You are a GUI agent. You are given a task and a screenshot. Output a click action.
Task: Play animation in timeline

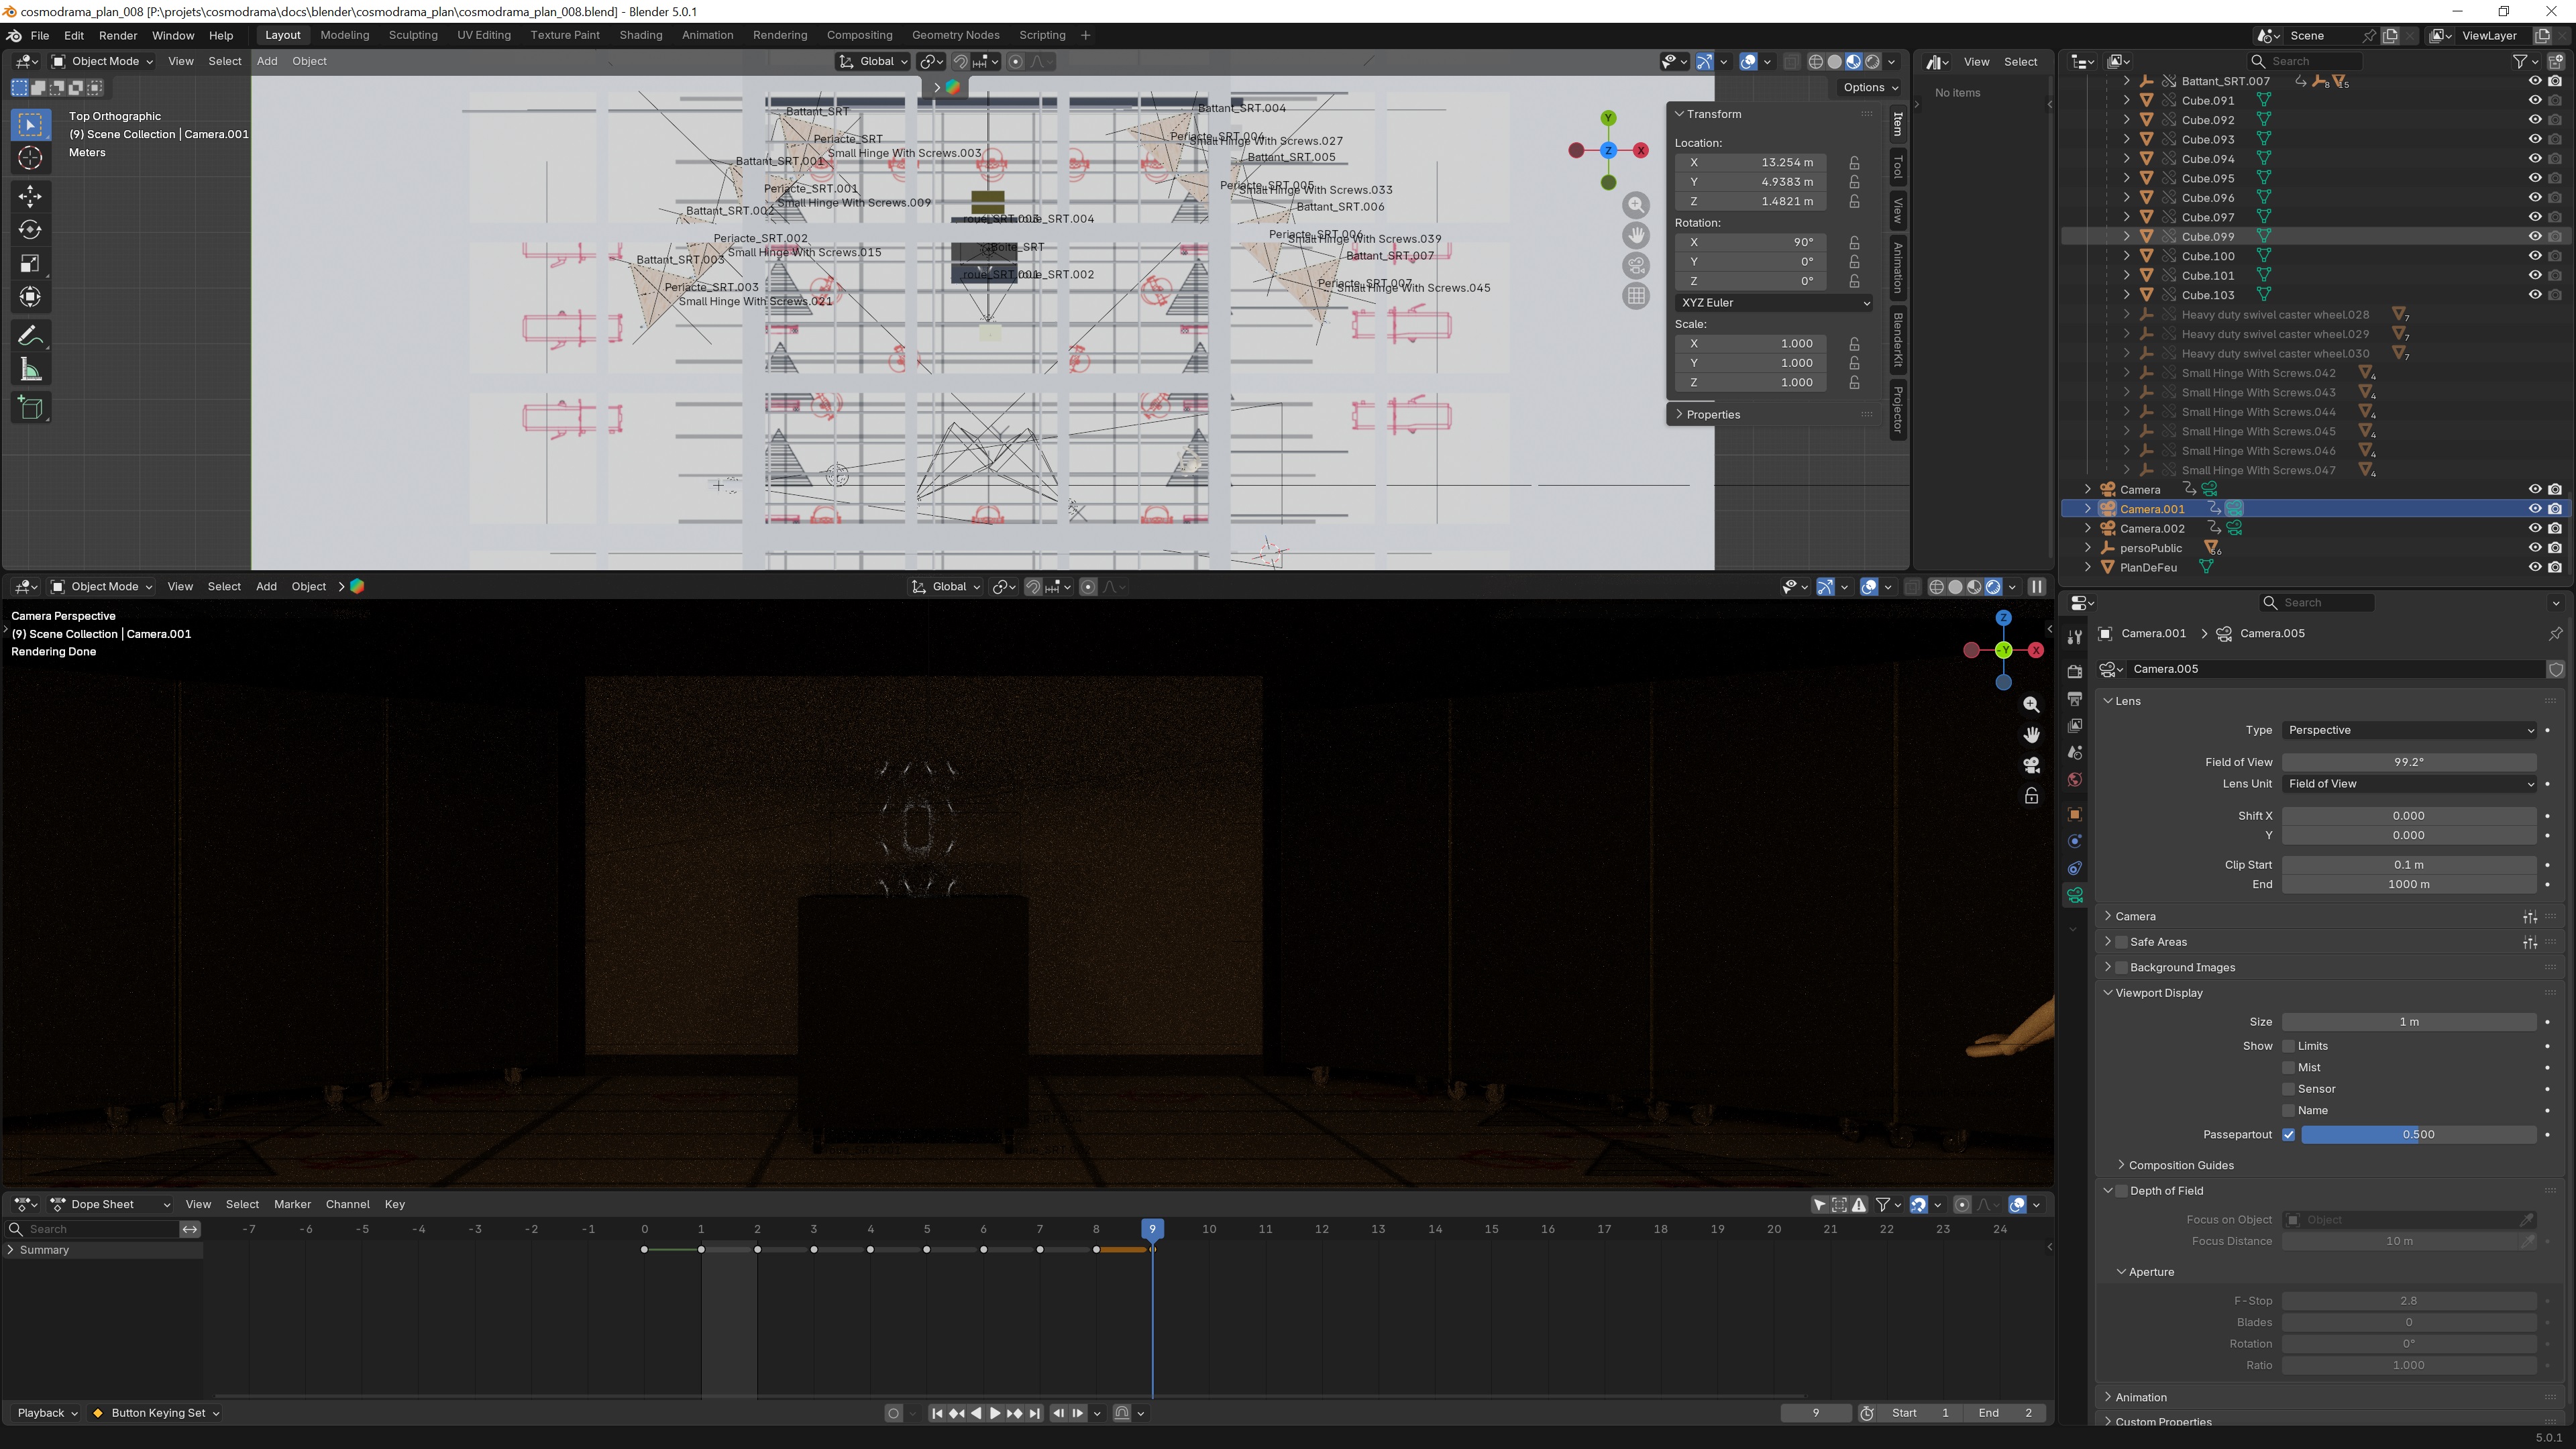(994, 1413)
